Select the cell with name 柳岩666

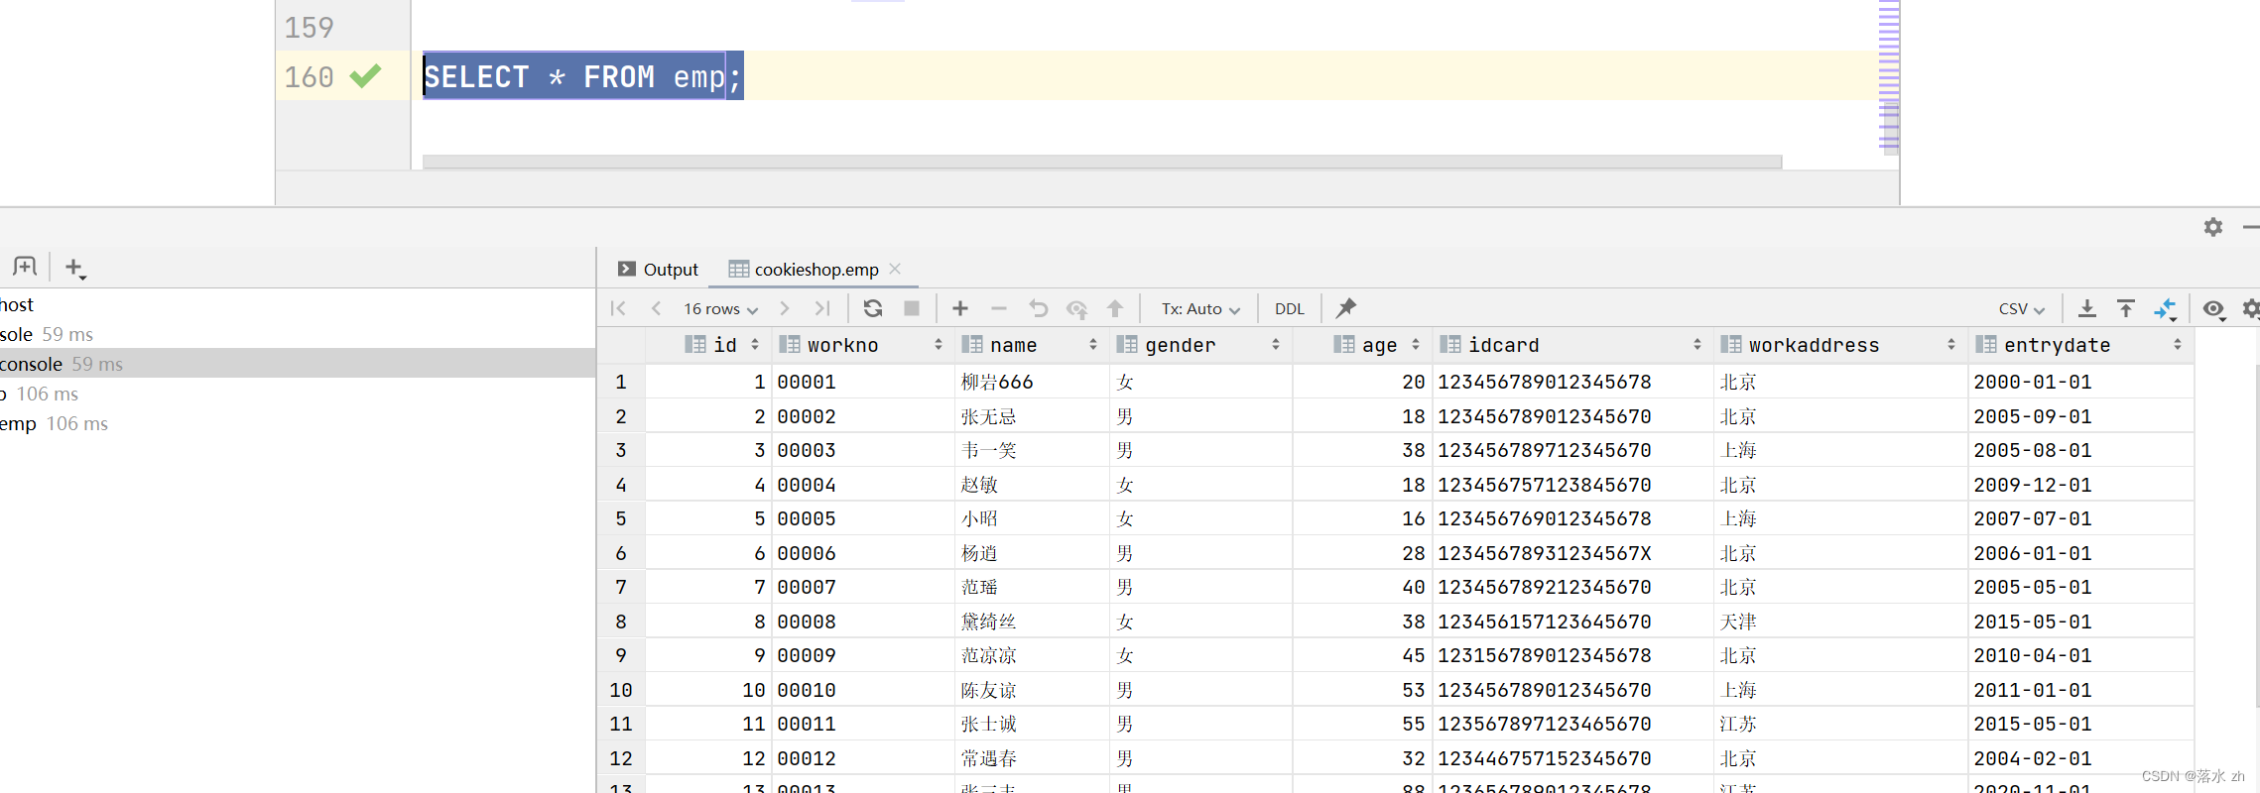point(1032,382)
